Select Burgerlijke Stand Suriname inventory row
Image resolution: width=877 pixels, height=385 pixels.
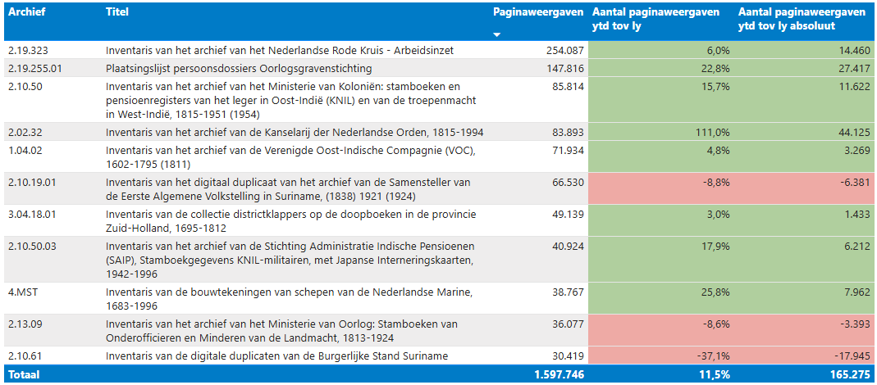[x=276, y=356]
